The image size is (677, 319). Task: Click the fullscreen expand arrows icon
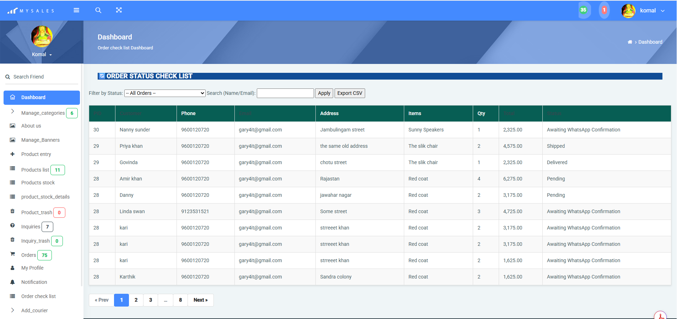[x=119, y=10]
